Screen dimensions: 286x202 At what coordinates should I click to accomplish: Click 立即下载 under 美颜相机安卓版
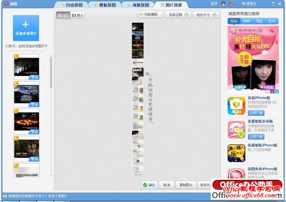click(256, 137)
